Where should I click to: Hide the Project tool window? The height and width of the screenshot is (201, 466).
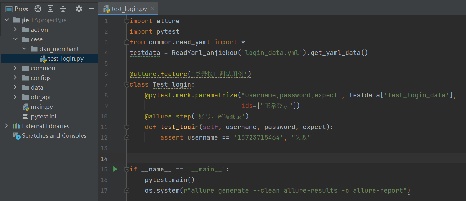[92, 9]
